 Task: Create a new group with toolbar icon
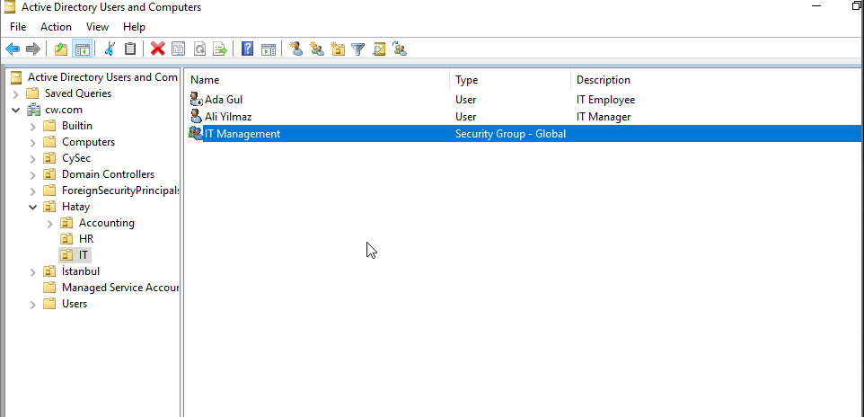click(316, 49)
